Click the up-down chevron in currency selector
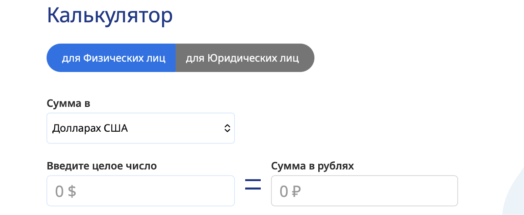 click(x=227, y=128)
